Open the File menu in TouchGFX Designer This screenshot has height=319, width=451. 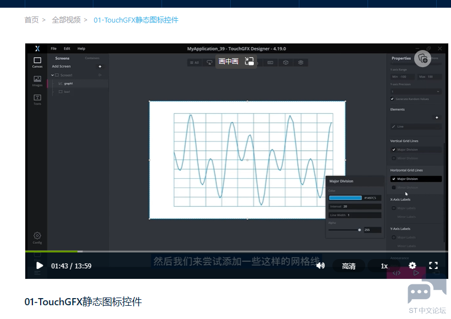(x=53, y=48)
